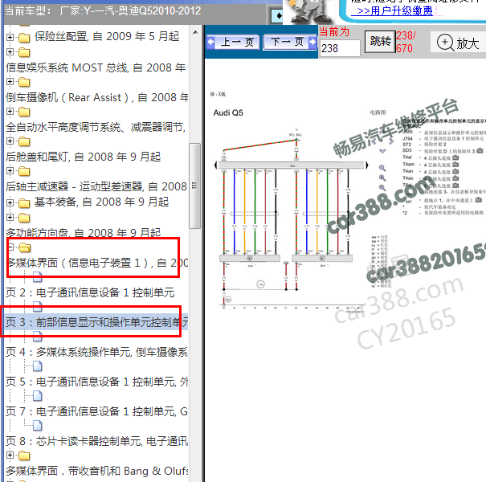Image resolution: width=486 pixels, height=482 pixels.
Task: Click the folder icon above 信息娱乐系统 MOST 总线
Action: [x=24, y=52]
